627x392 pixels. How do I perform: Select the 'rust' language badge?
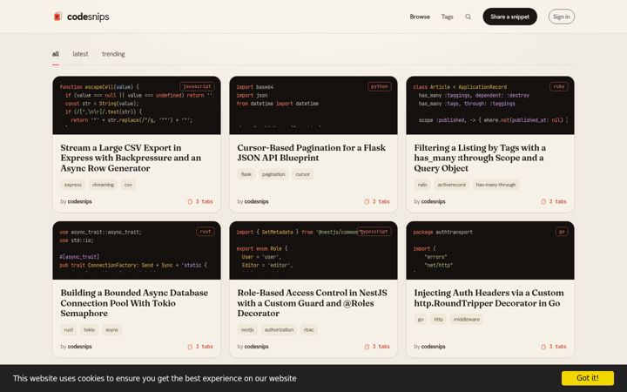206,232
